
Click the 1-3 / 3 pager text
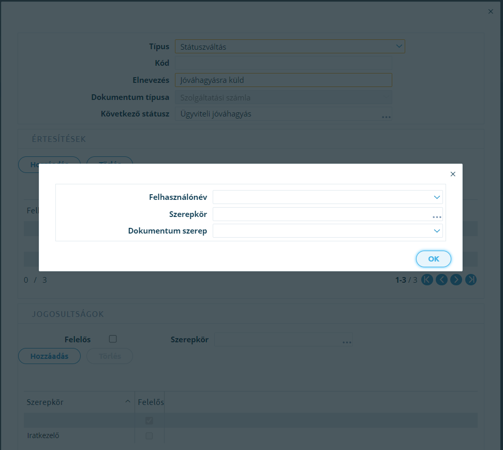pyautogui.click(x=406, y=280)
